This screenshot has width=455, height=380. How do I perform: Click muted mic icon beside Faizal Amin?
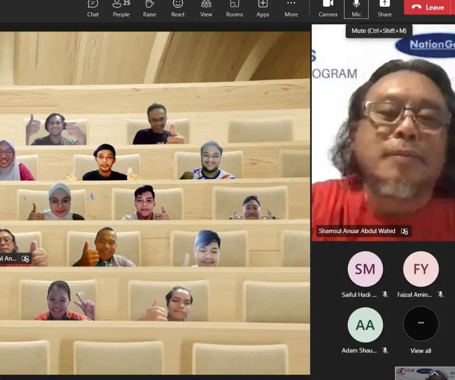[x=440, y=295]
